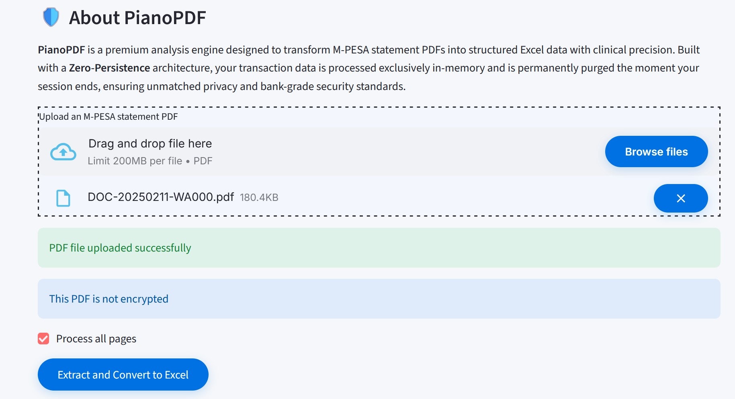Click the This PDF is not encrypted notice
The height and width of the screenshot is (399, 735).
[109, 299]
